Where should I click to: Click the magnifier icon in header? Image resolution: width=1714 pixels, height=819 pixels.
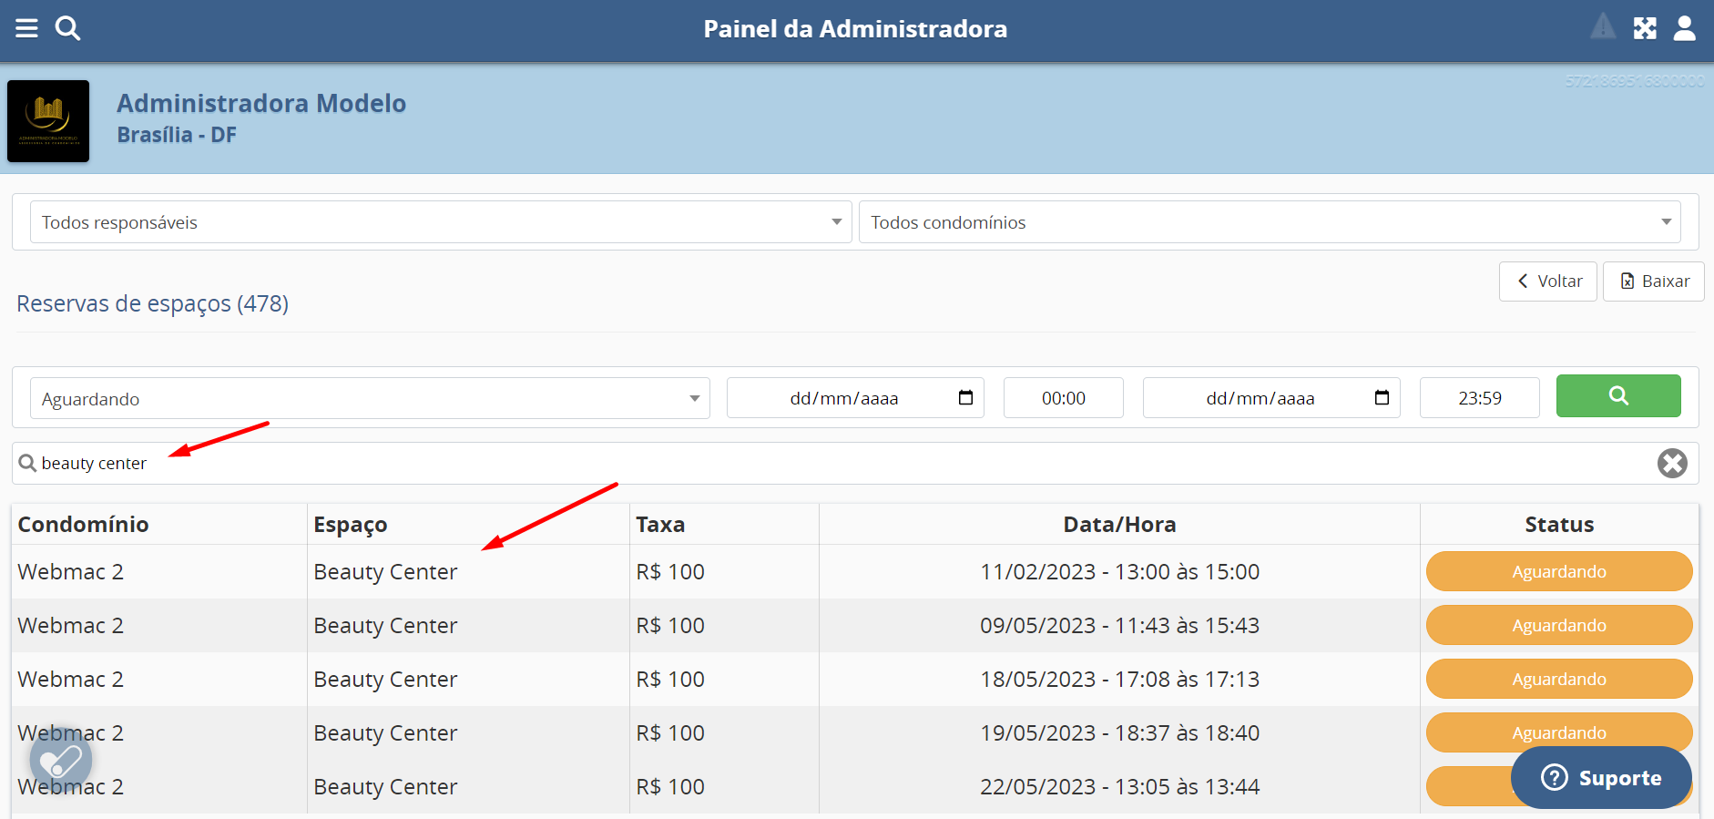tap(67, 28)
